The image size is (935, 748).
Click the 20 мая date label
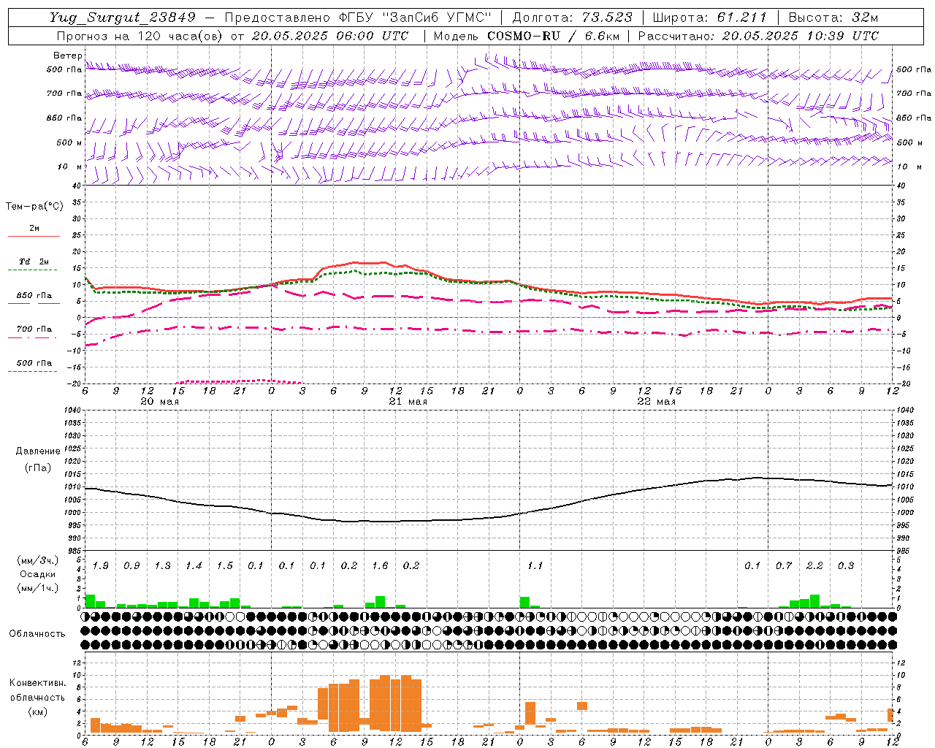159,402
